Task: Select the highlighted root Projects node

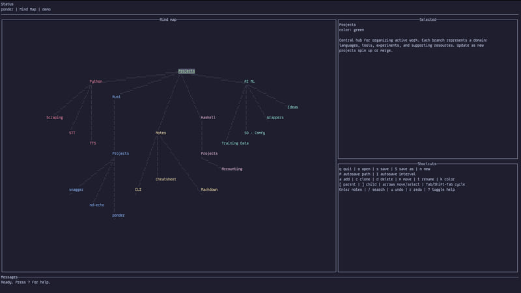Action: [186, 72]
